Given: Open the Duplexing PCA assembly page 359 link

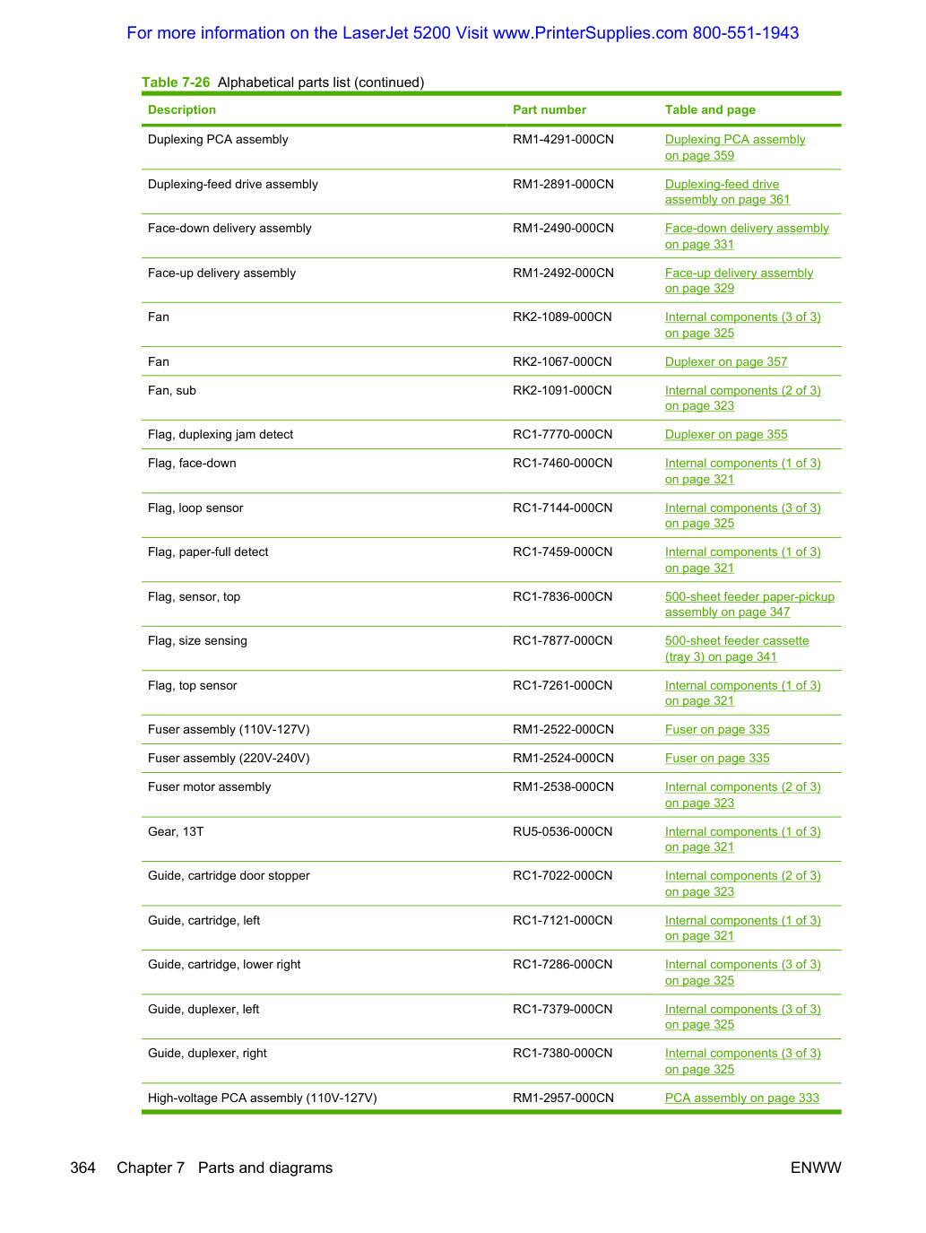Looking at the screenshot, I should [x=735, y=147].
